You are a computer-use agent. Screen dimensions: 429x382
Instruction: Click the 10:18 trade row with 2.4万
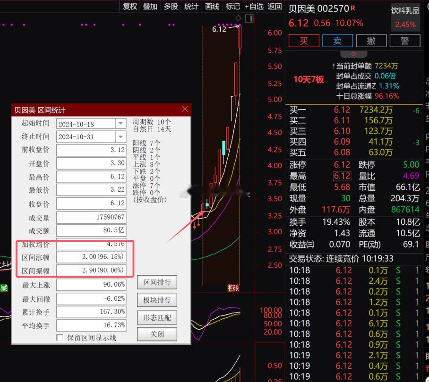(x=354, y=281)
